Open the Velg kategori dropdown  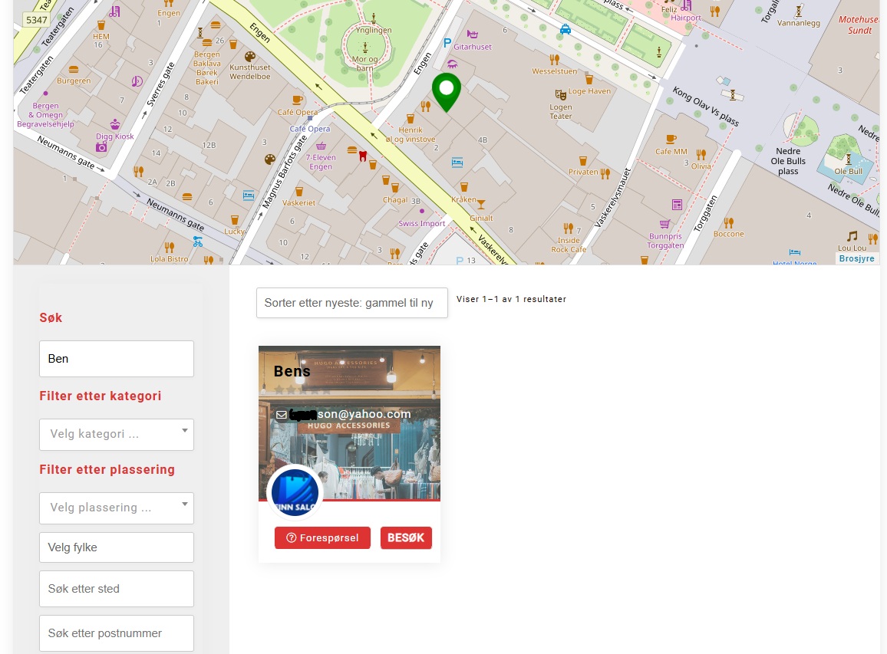(x=117, y=434)
